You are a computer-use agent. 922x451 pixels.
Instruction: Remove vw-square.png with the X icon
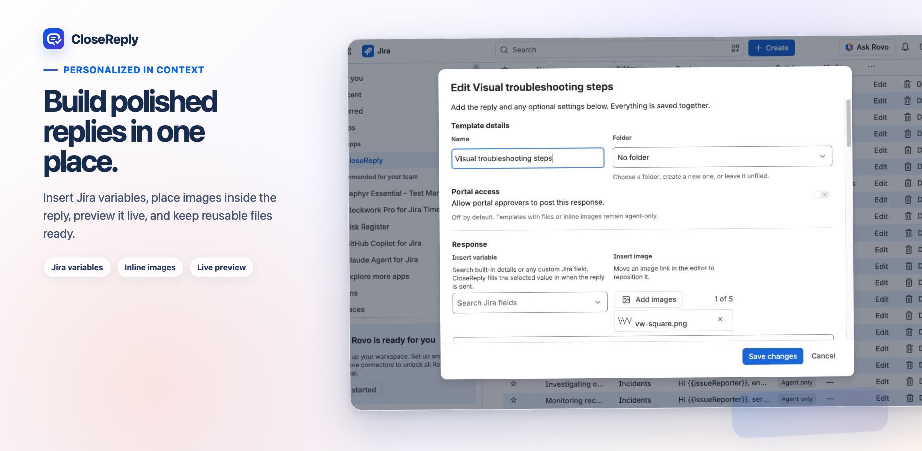click(720, 319)
